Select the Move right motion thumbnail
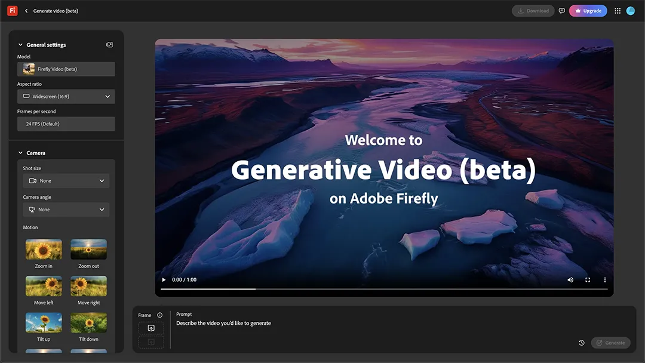Screen dimensions: 645x363 [88, 286]
